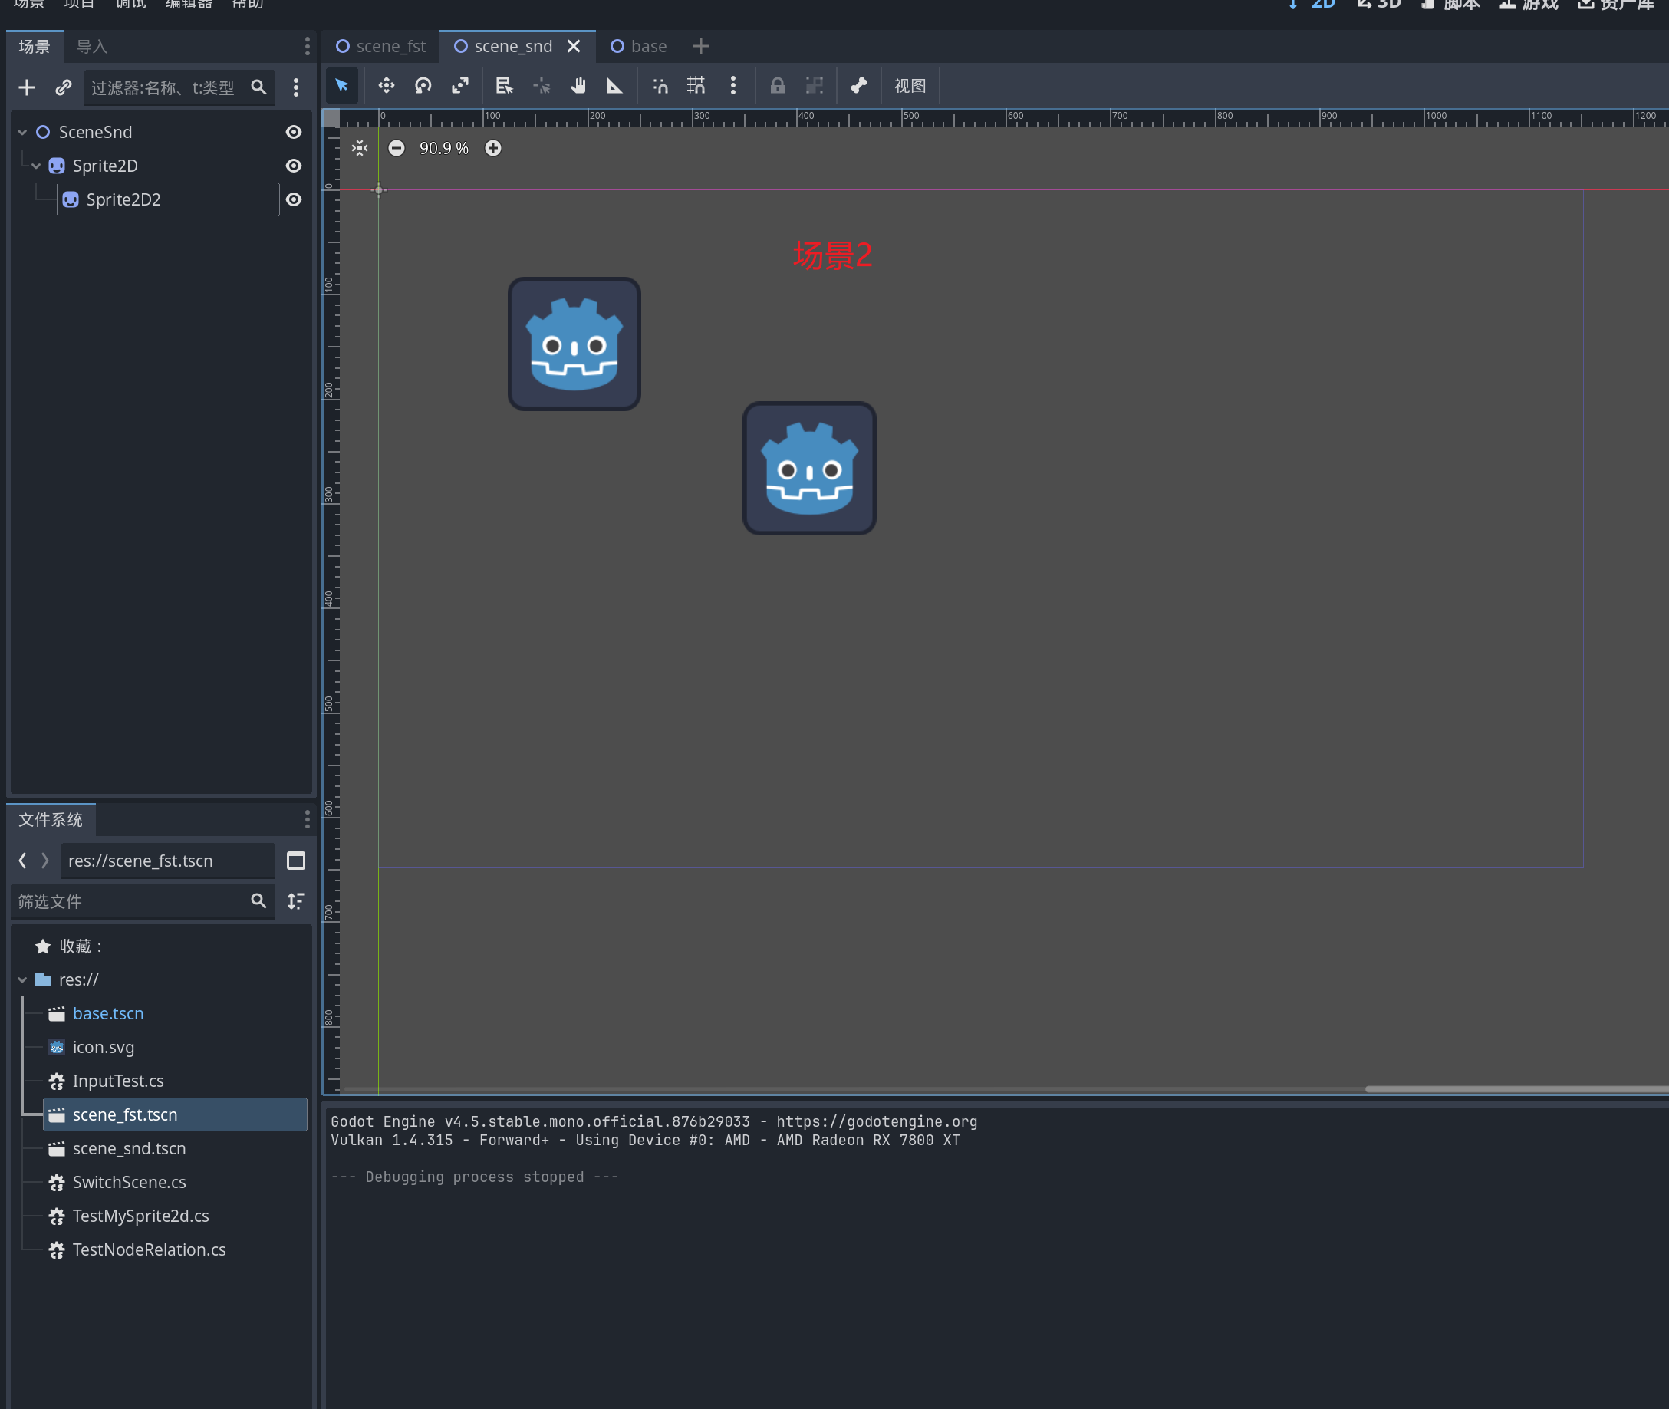Click the viewport horizontal scrollbar thumb
The width and height of the screenshot is (1669, 1409).
[1516, 1088]
